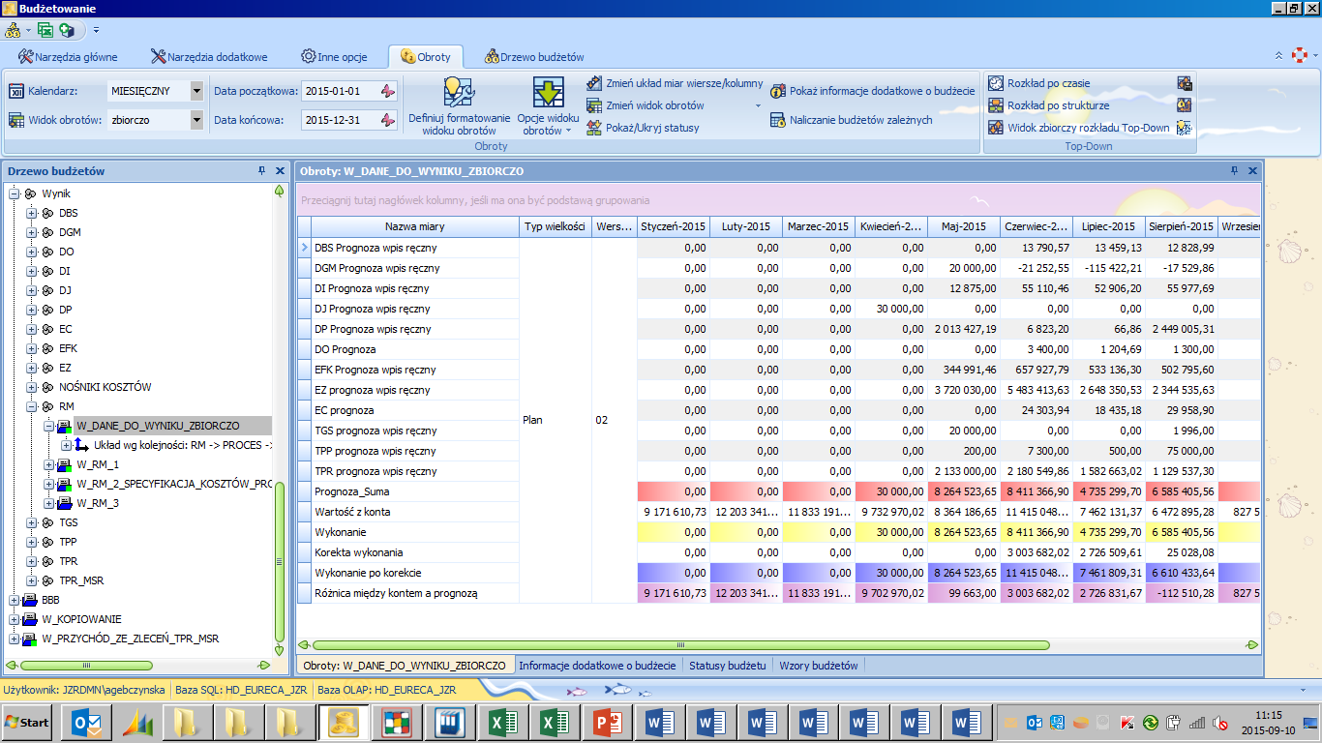Toggle Pokaż/Ukryj statusy
The width and height of the screenshot is (1322, 743).
coord(643,128)
